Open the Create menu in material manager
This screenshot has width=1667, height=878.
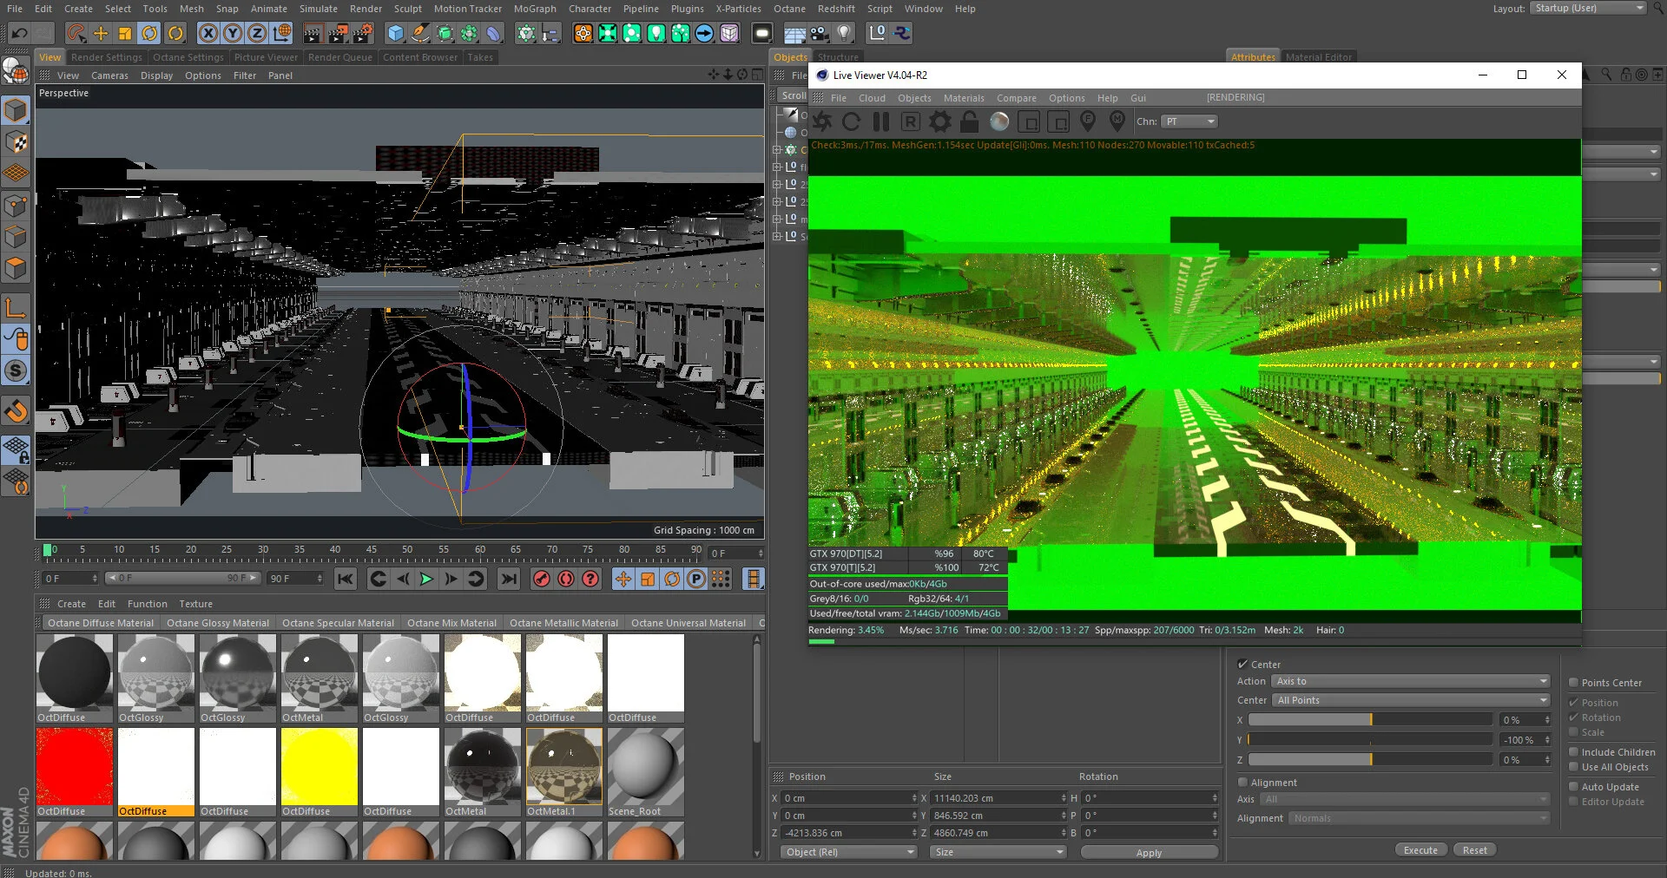click(x=71, y=604)
